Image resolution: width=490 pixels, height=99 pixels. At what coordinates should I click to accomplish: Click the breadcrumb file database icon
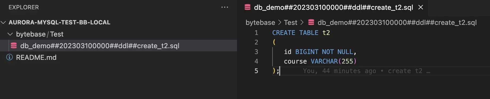311,22
